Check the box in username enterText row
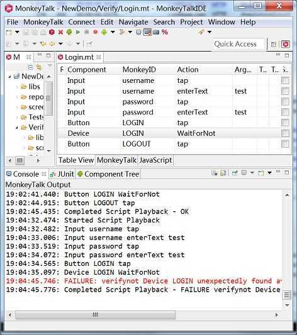Viewport: 297px width, 335px height. tap(285, 91)
